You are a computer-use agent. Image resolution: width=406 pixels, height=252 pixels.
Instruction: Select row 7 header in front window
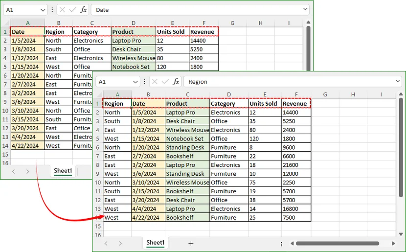click(98, 156)
